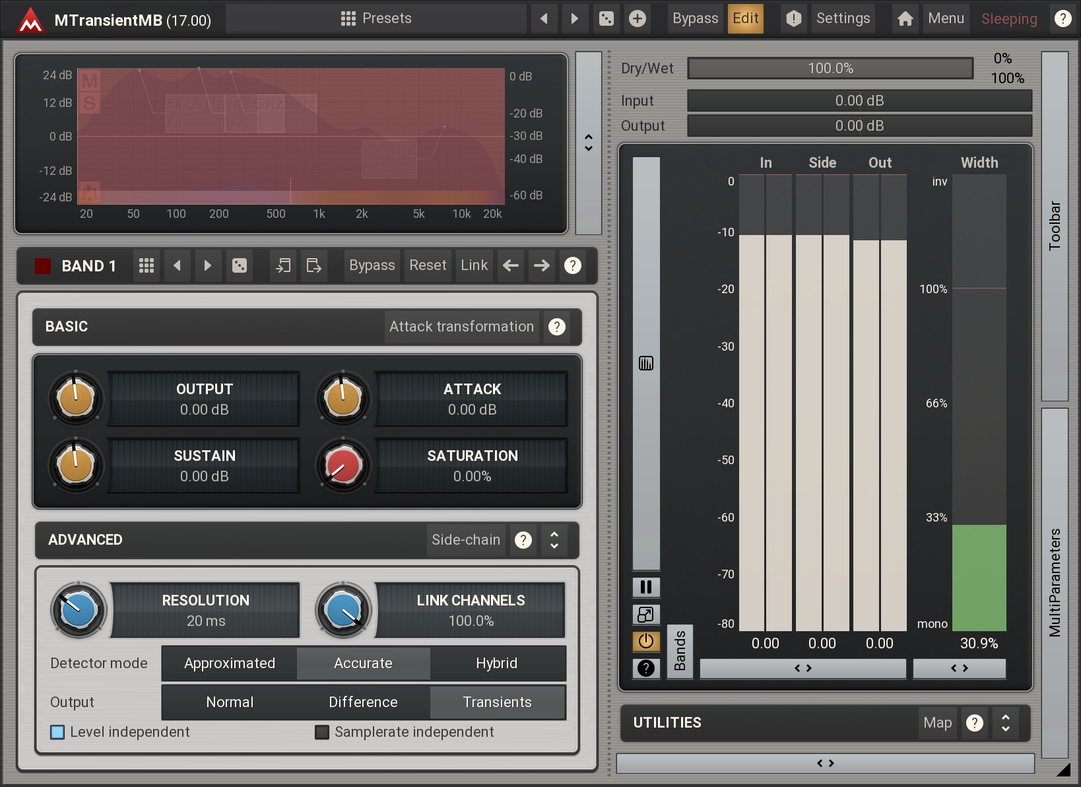This screenshot has width=1081, height=787.
Task: Click the add preset plus icon
Action: coord(638,18)
